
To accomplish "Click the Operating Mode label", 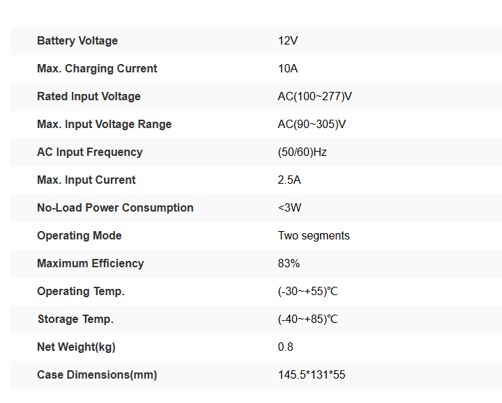I will (79, 236).
